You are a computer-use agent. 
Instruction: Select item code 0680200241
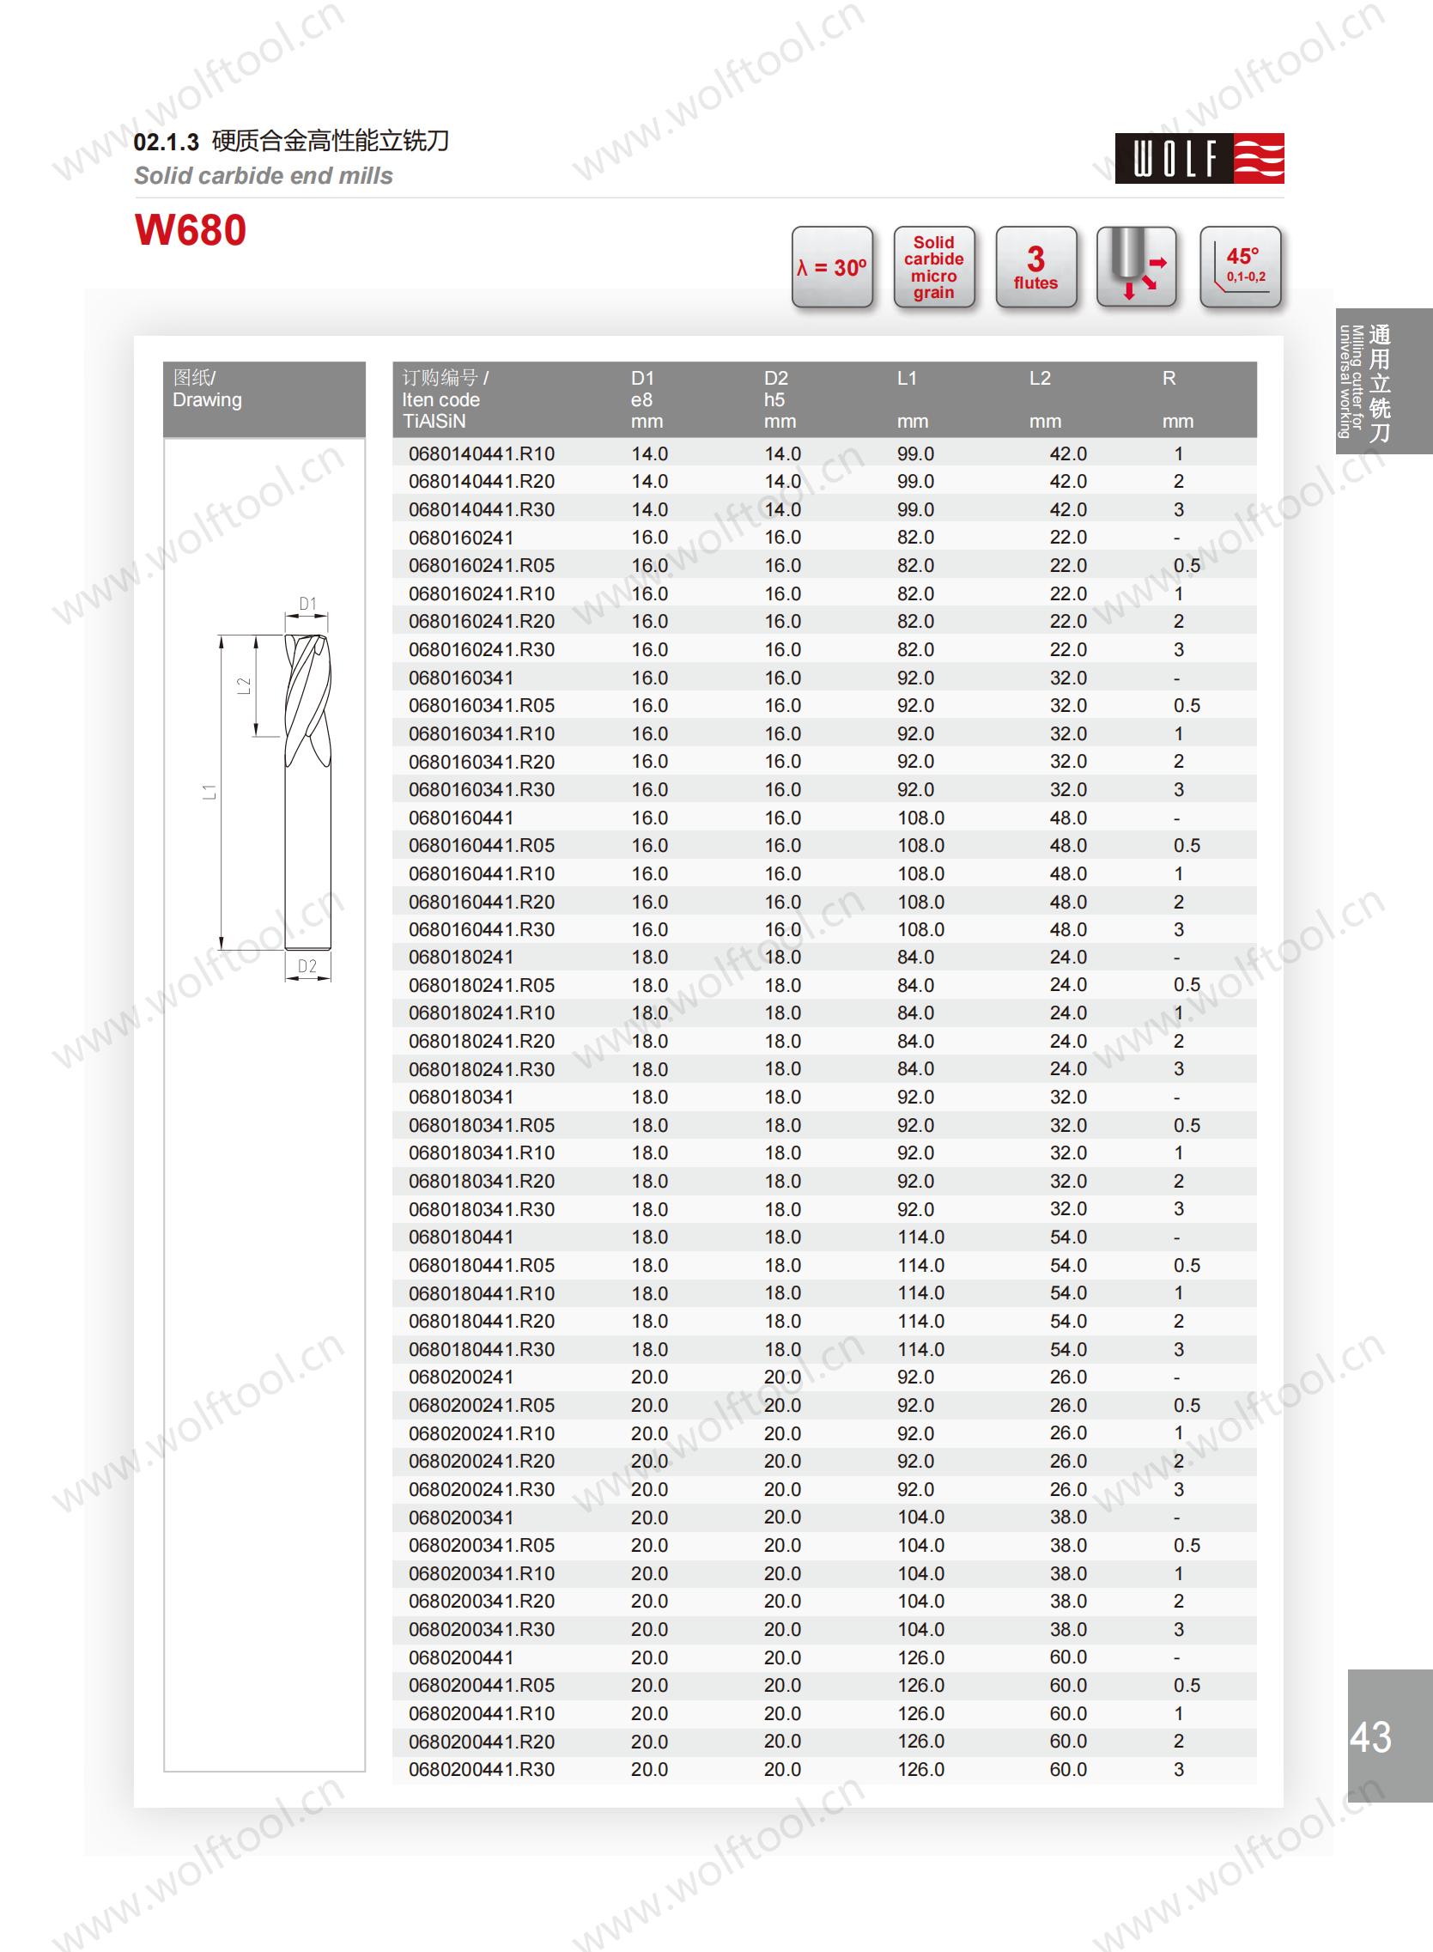pos(460,1377)
